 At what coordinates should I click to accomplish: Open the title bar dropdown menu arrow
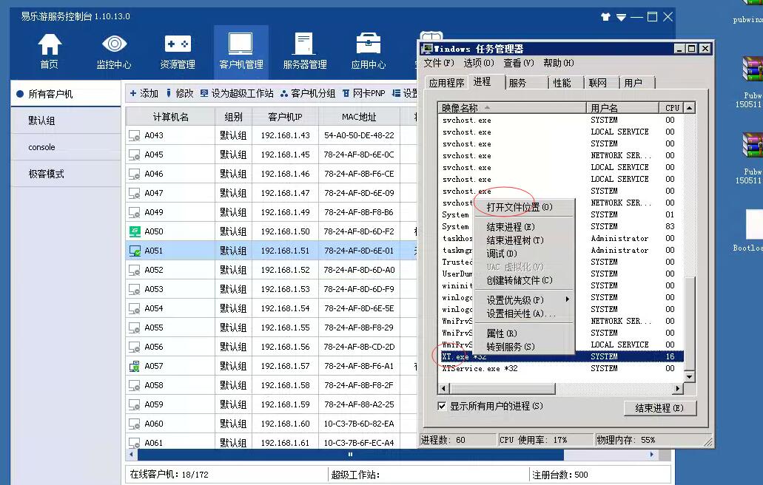pyautogui.click(x=622, y=18)
